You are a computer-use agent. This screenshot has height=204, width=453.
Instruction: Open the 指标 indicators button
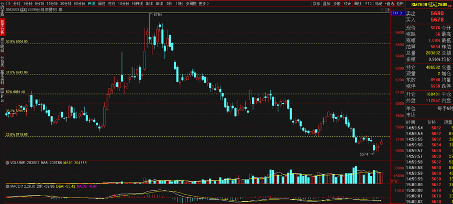316,4
